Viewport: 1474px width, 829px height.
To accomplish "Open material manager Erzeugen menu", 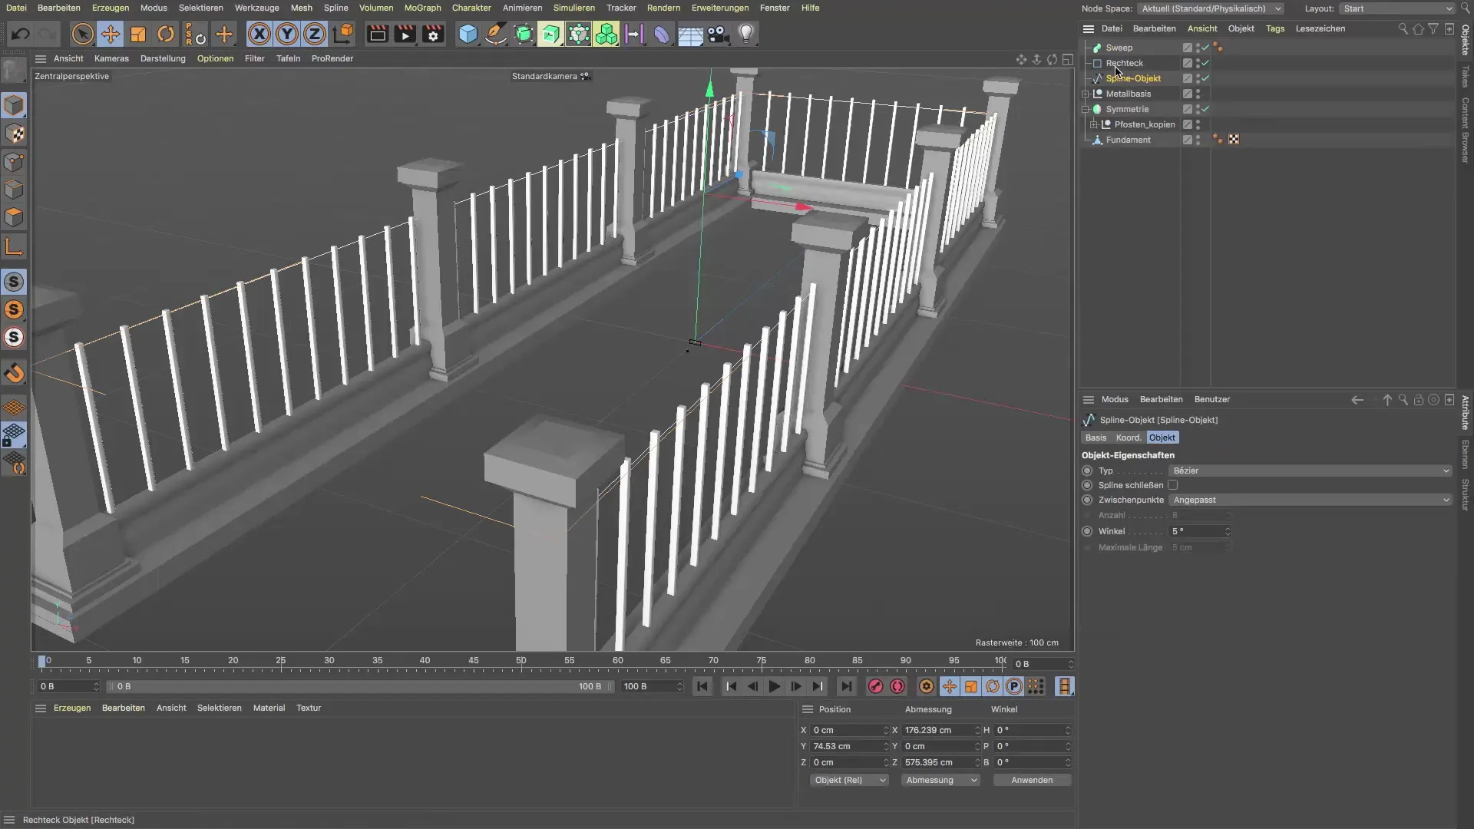I will click(x=72, y=708).
